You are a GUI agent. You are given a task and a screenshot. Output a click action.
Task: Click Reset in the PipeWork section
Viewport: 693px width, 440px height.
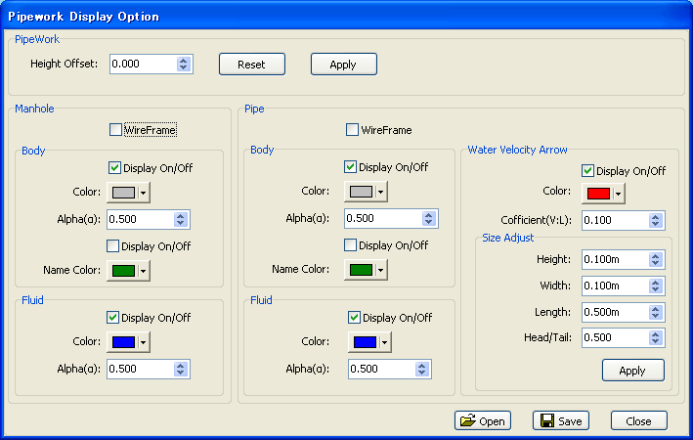(x=252, y=65)
